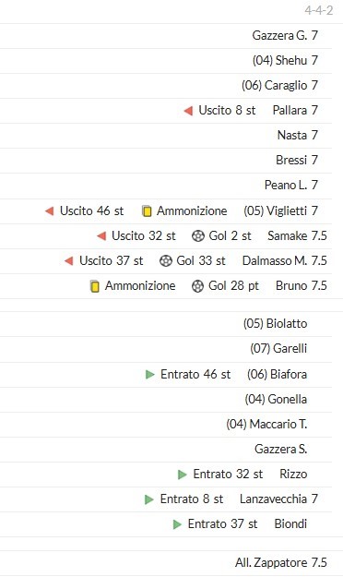Click the soccer ball icon for Gol 28 pt
The width and height of the screenshot is (343, 577).
coord(198,286)
